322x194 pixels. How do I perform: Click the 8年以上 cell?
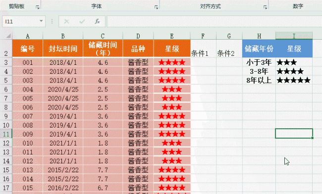point(259,80)
